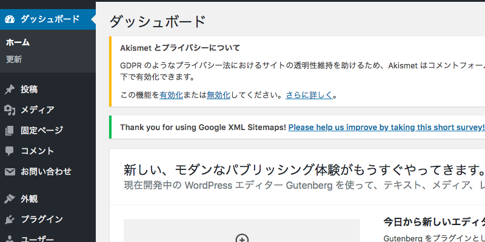Click the paintbrush icon beside 外観
Image resolution: width=485 pixels, height=242 pixels.
click(10, 199)
